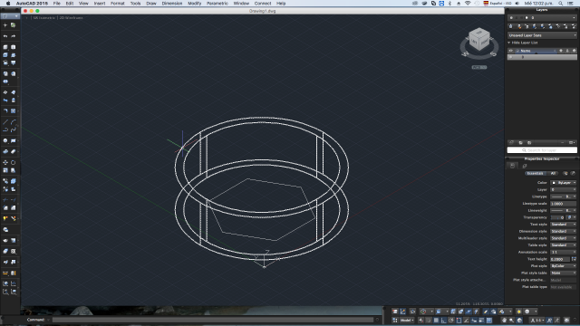
Task: Open current layer dropdown at Layers top
Action: click(x=542, y=18)
